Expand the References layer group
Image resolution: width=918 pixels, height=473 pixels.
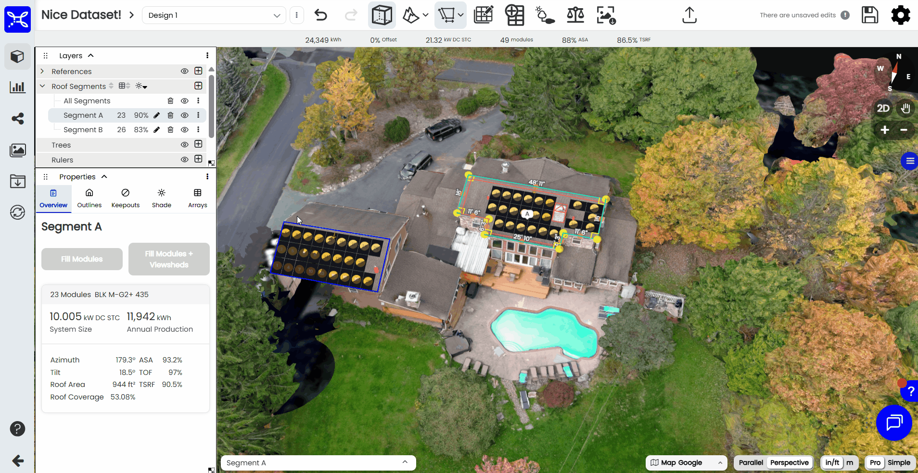42,71
